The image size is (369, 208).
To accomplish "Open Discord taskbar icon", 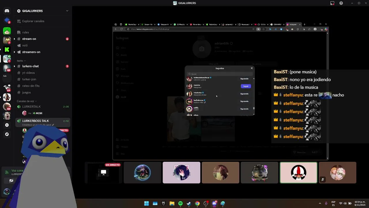I will pos(214,203).
